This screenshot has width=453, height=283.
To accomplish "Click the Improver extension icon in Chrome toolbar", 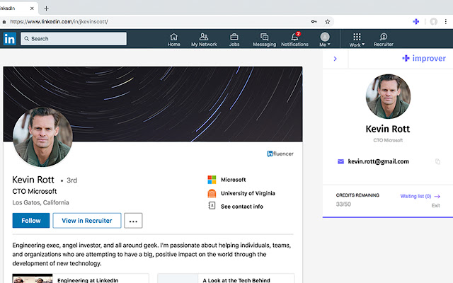I will click(416, 21).
